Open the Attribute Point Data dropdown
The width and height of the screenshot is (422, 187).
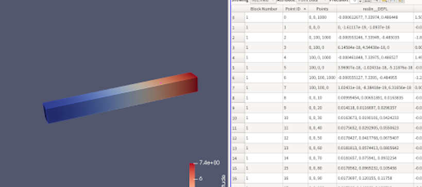312,1
